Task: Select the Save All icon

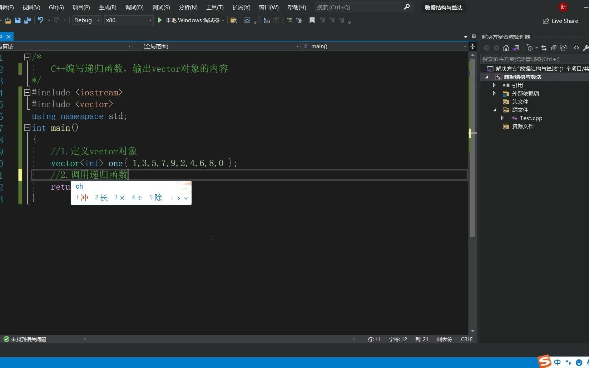Action: pyautogui.click(x=27, y=20)
